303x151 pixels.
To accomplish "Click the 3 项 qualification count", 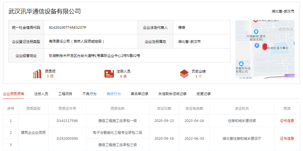I will point(50,76).
